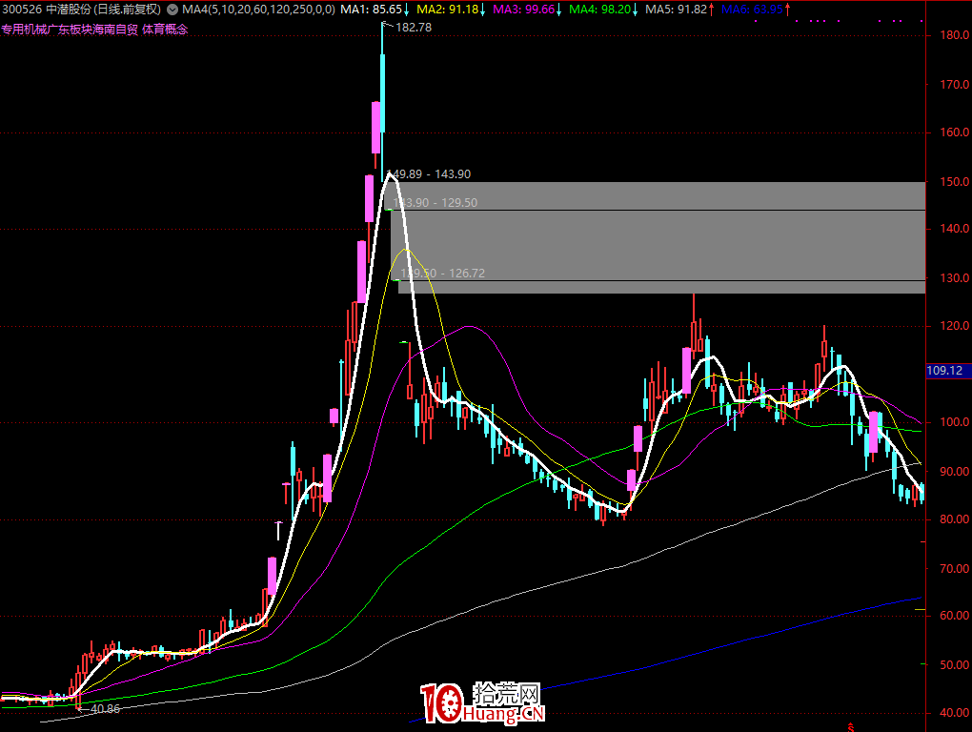
Task: Select the 129.50 - 126.72 gap zone label
Action: (x=443, y=273)
